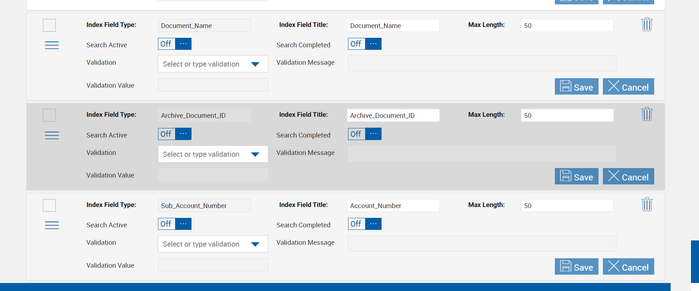The height and width of the screenshot is (291, 699).
Task: Grab the drag handle for Document_Name row
Action: tap(52, 45)
